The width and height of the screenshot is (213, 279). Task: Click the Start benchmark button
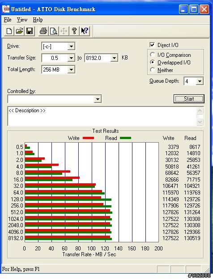189,99
